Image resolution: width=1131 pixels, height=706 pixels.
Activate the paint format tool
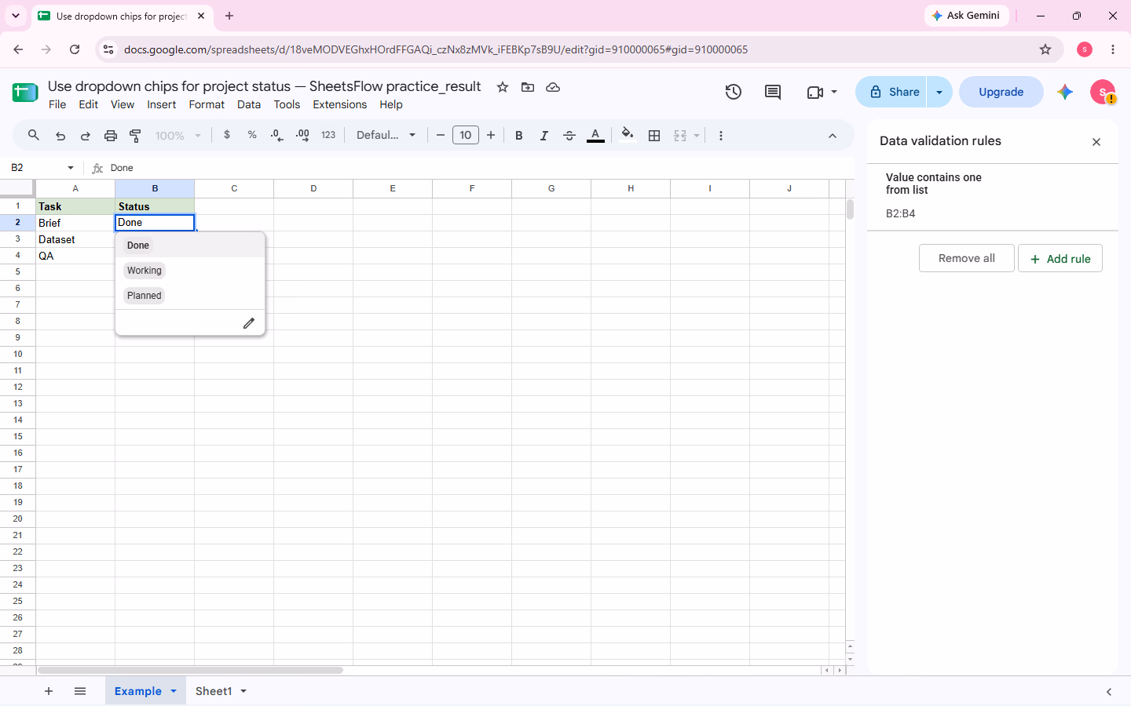(x=136, y=135)
